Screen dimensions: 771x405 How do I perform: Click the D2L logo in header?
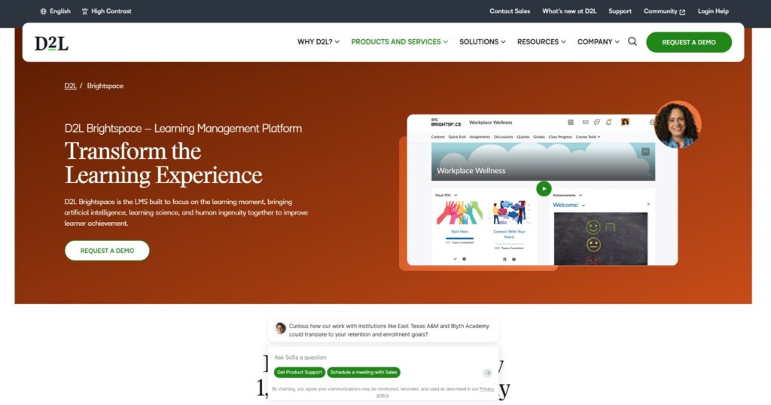51,43
